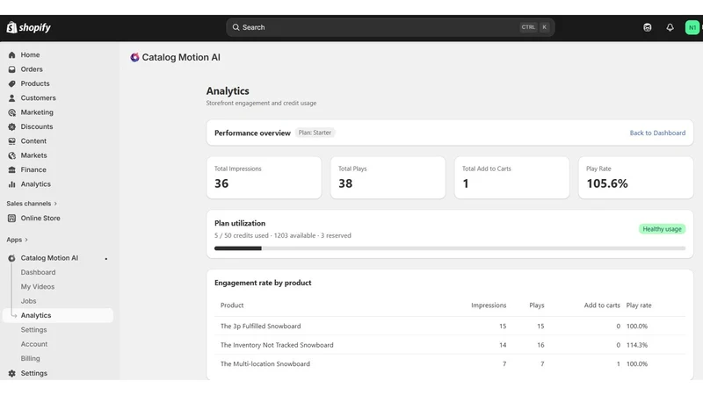Screen dimensions: 703x395
Task: Click the Plays column header
Action: [x=536, y=305]
